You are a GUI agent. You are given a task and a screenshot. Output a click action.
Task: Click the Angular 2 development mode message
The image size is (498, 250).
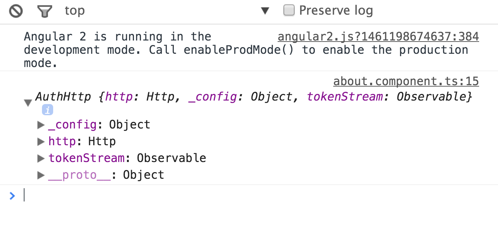click(x=246, y=50)
